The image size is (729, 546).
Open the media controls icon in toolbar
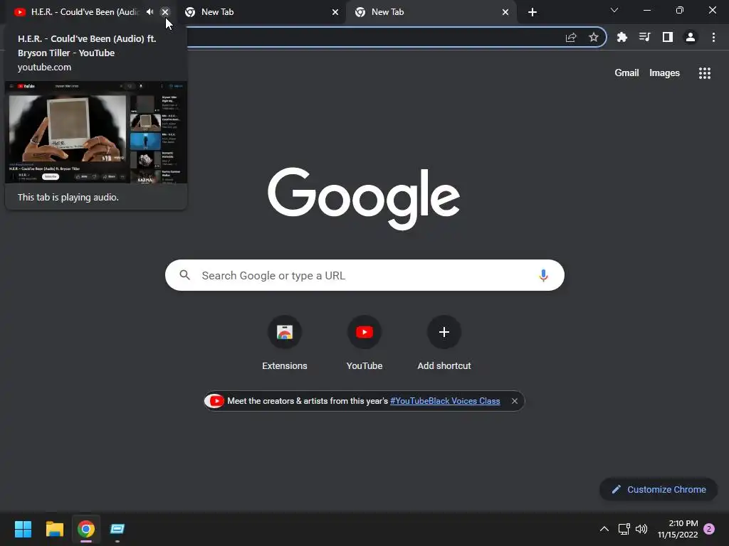(644, 37)
